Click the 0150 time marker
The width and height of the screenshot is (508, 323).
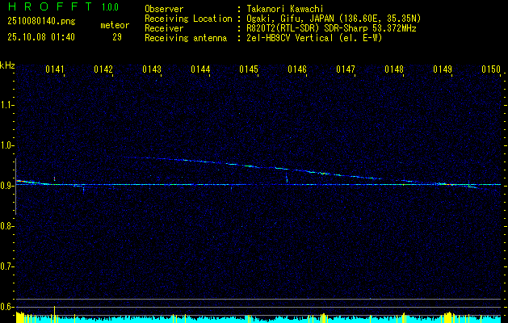point(491,70)
